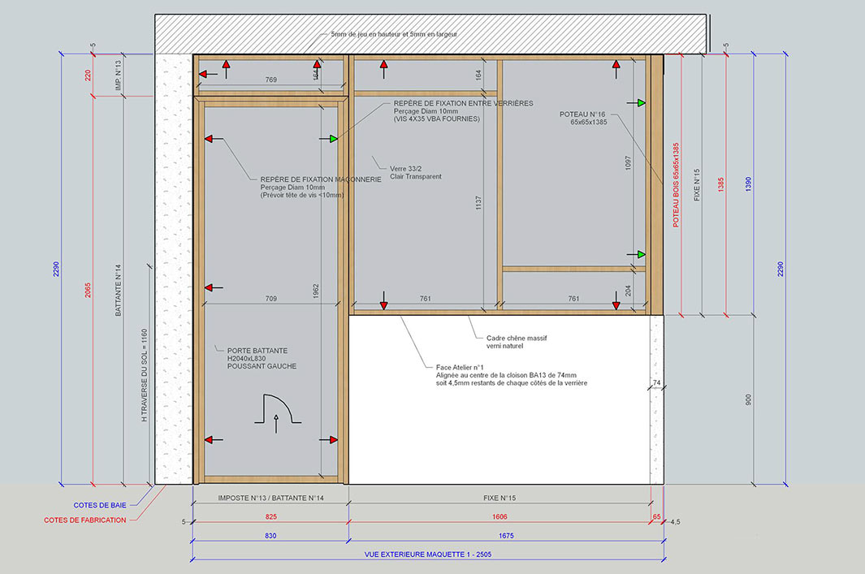Select the red '1385' height dimension
Viewport: 865px width, 574px height.
pos(720,185)
